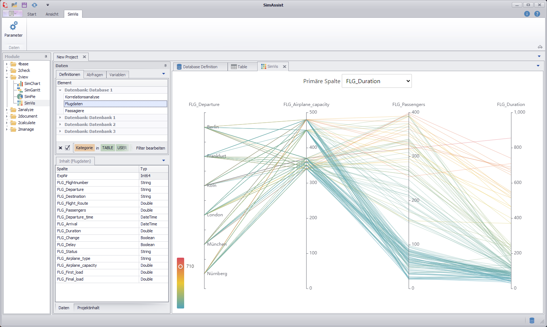The image size is (547, 327).
Task: Expand Datenbank: Datenbank 2 node
Action: [60, 124]
